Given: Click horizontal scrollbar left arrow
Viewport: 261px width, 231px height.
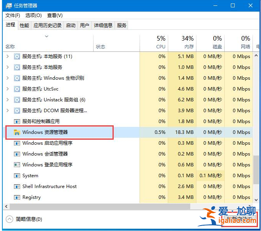Looking at the screenshot, I should (6, 207).
